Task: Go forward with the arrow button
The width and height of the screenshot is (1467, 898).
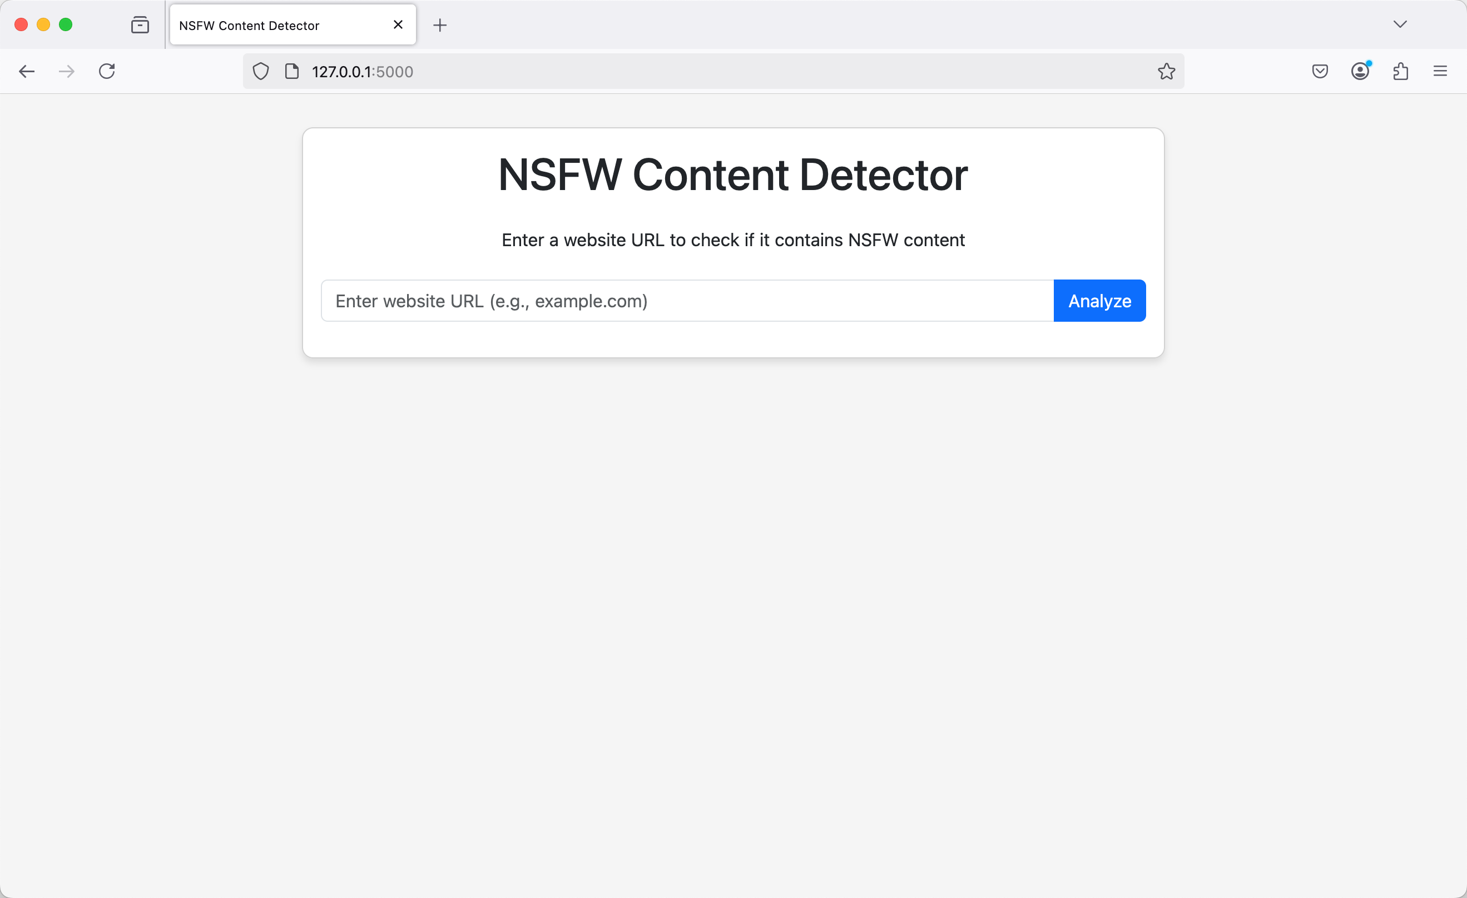Action: click(x=67, y=72)
